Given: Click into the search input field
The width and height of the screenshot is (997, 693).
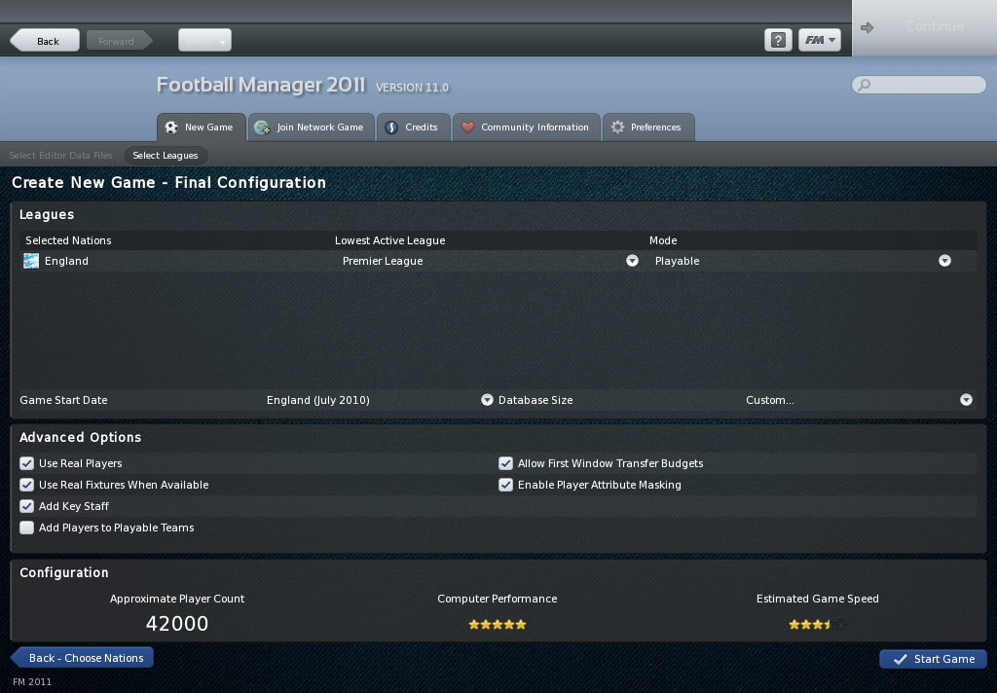Looking at the screenshot, I should point(919,85).
